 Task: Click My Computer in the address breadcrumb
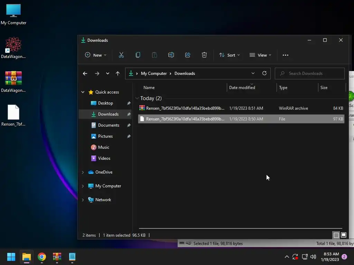(x=154, y=73)
